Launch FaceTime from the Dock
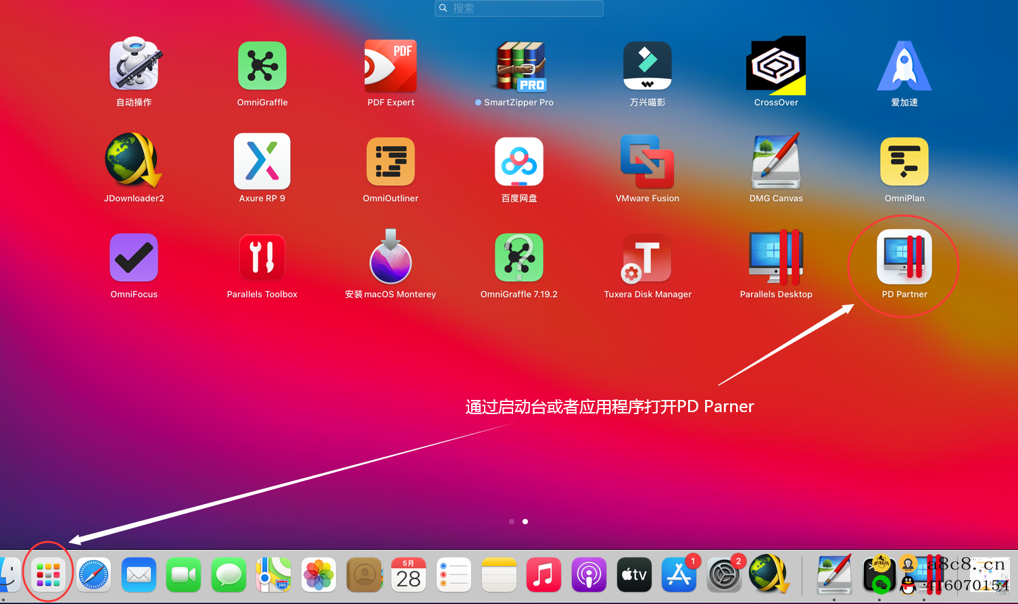 pos(183,575)
